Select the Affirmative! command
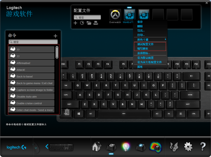This screenshot has width=211, height=157. tap(31, 63)
